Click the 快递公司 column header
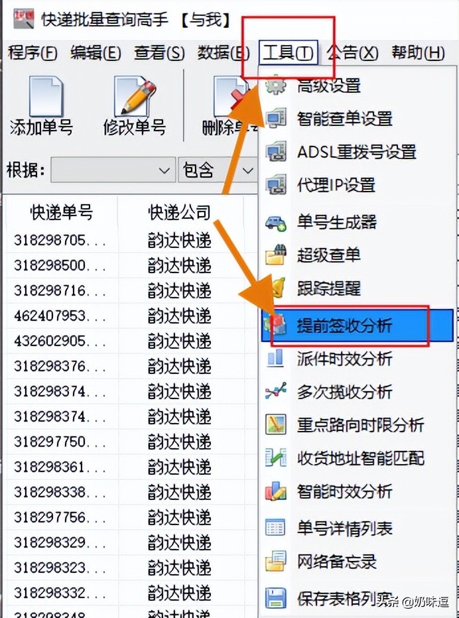The image size is (459, 618). (179, 212)
